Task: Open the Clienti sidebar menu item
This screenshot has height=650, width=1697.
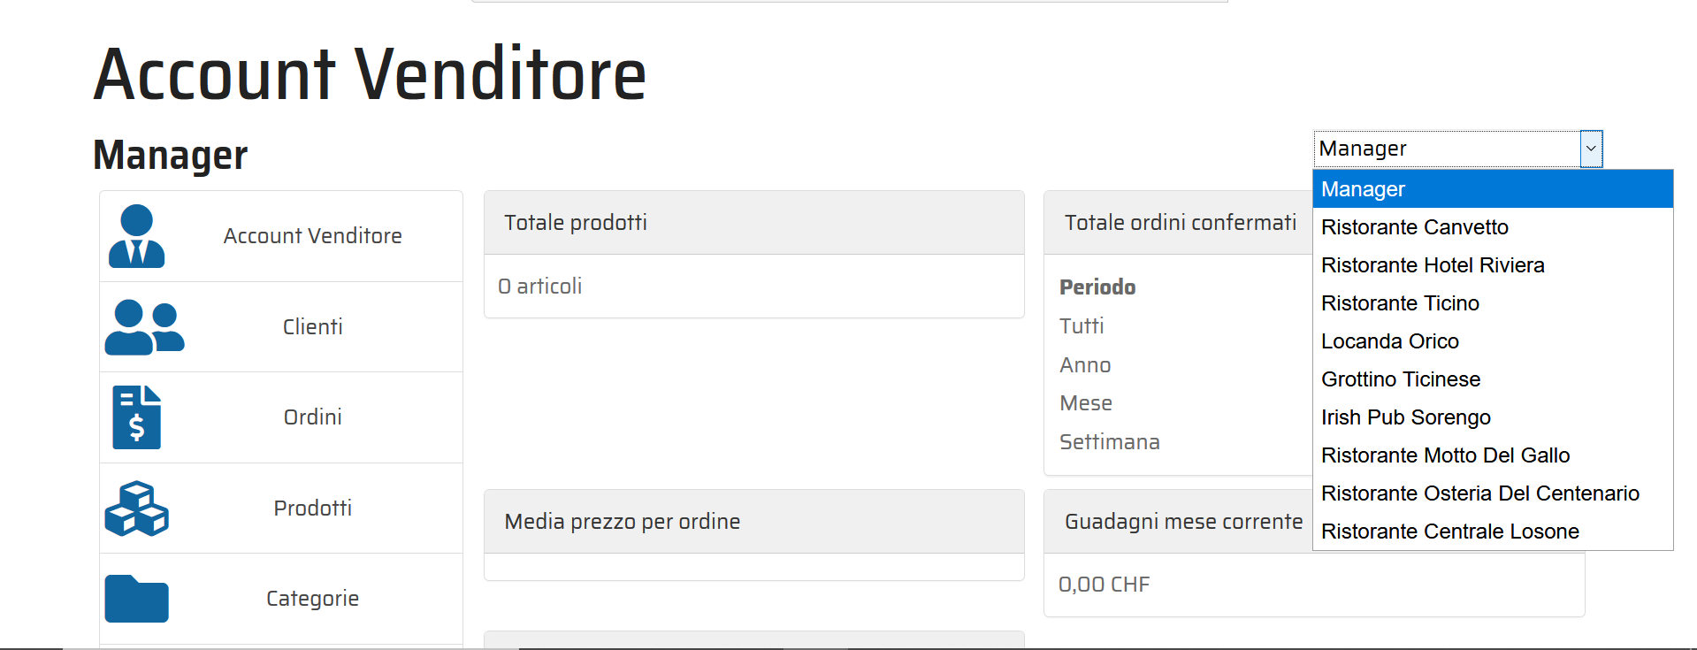Action: click(x=312, y=327)
